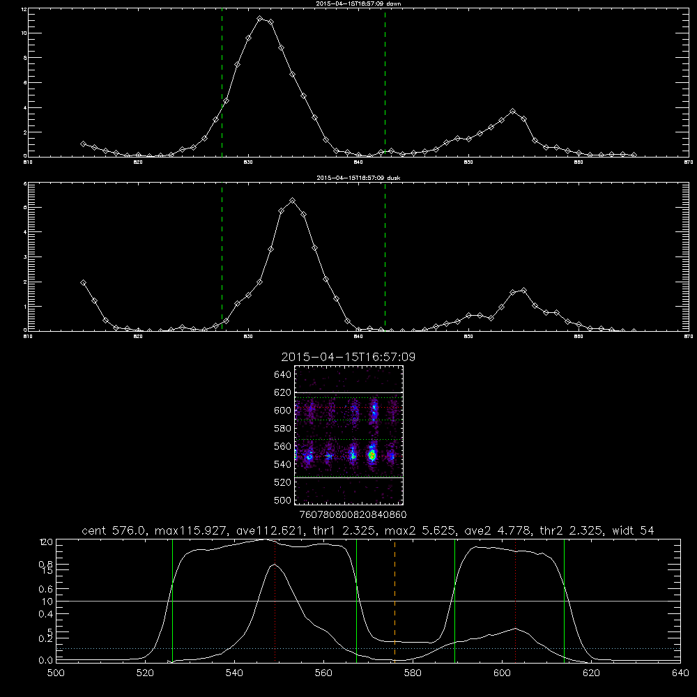Click the '10' y-axis label of the dawn plot
Image resolution: width=697 pixels, height=697 pixels.
click(22, 33)
